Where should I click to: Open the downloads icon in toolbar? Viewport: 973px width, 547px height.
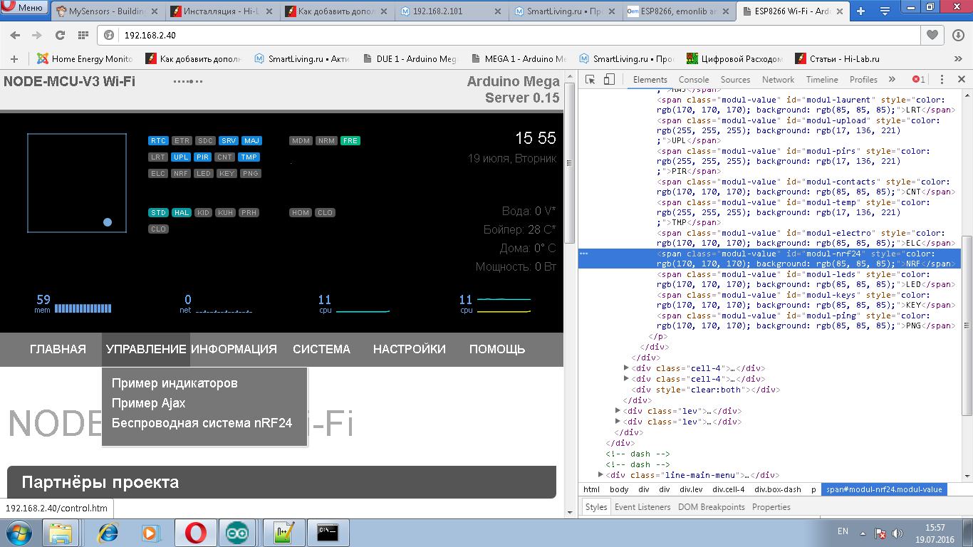(958, 35)
